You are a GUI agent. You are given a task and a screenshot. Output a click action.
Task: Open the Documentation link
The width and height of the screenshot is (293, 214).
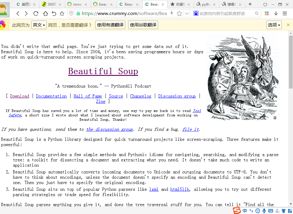pos(51,96)
